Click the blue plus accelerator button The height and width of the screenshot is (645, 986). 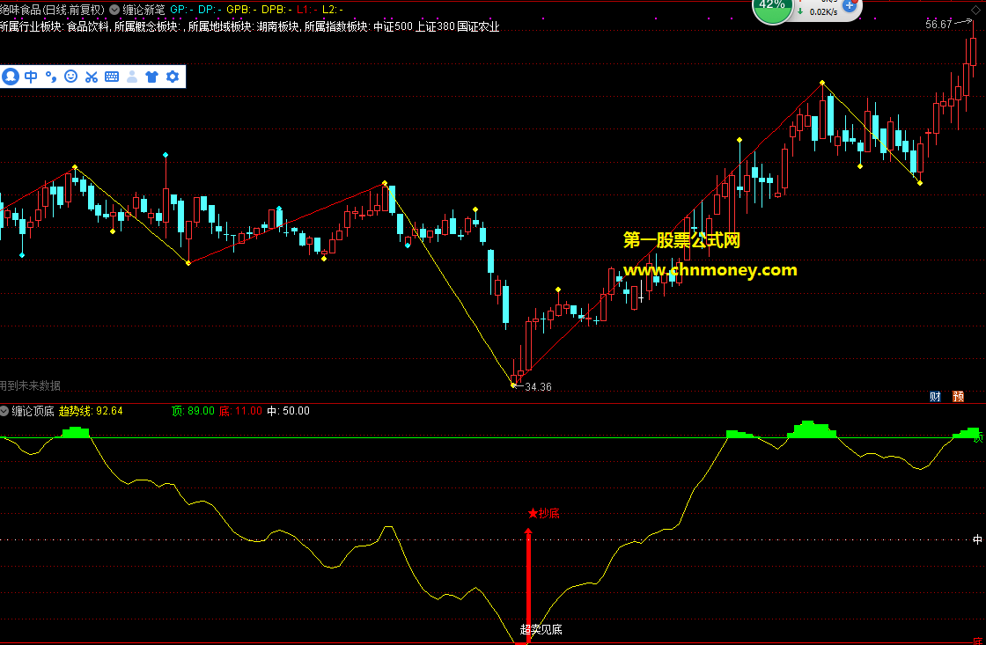tap(850, 5)
